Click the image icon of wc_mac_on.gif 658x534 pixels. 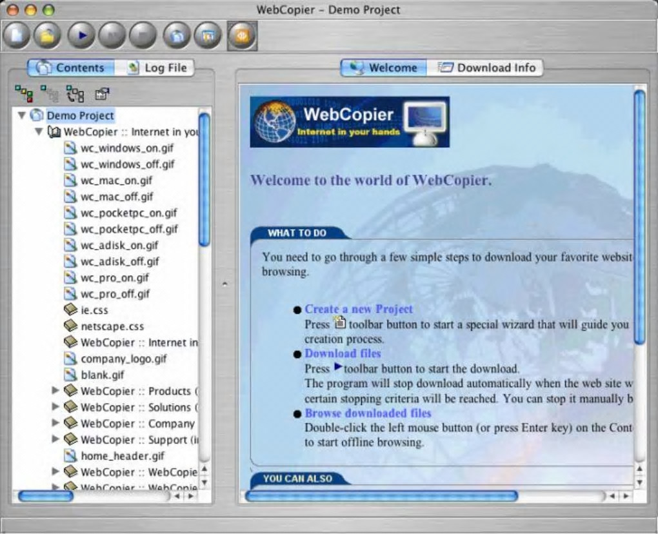70,180
